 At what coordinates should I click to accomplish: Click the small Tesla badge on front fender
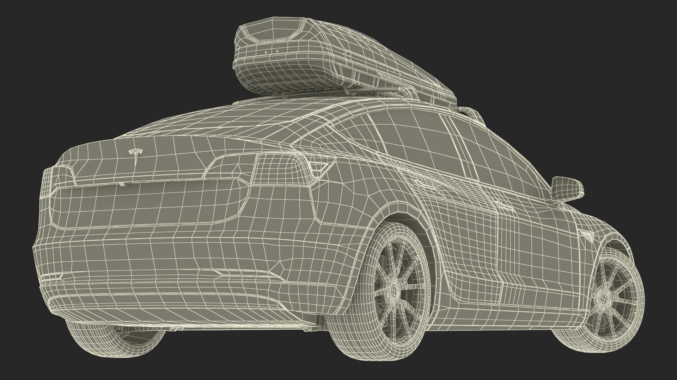(587, 235)
